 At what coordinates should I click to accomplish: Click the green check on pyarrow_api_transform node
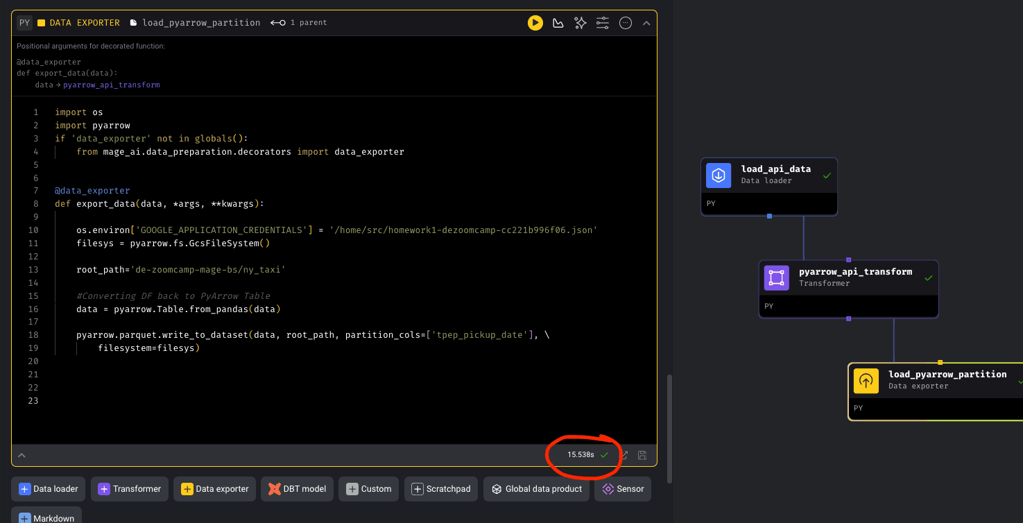click(x=928, y=278)
